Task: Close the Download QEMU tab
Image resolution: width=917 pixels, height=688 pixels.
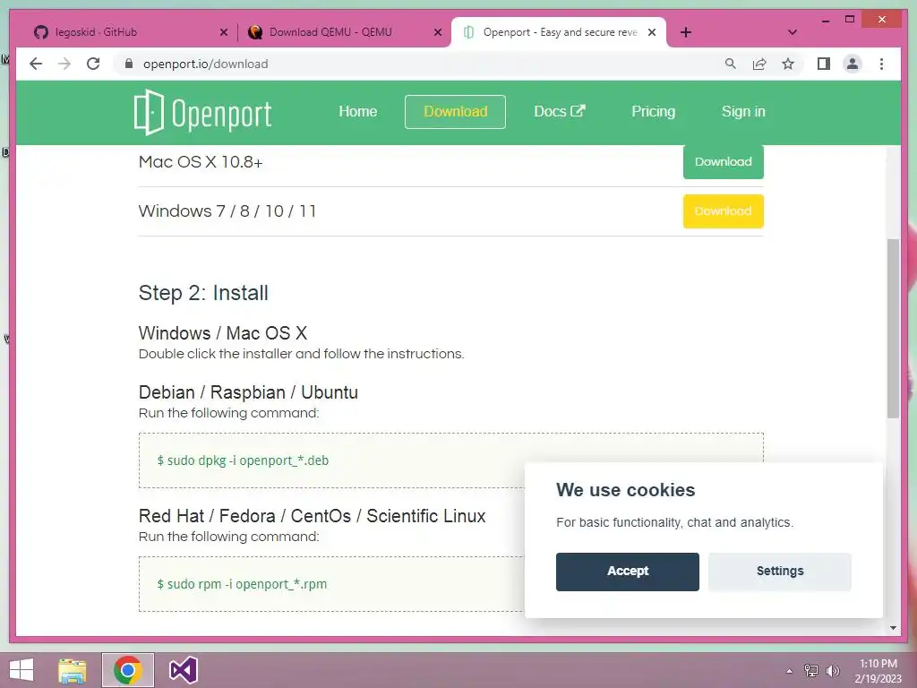Action: click(x=437, y=32)
